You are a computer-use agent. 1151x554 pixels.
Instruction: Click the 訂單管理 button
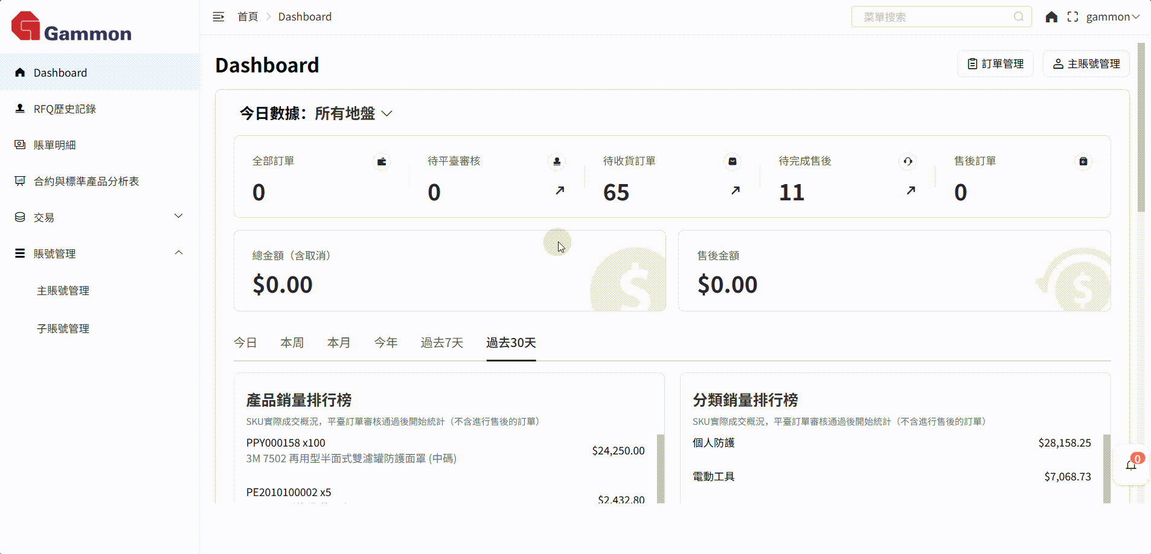coord(995,64)
